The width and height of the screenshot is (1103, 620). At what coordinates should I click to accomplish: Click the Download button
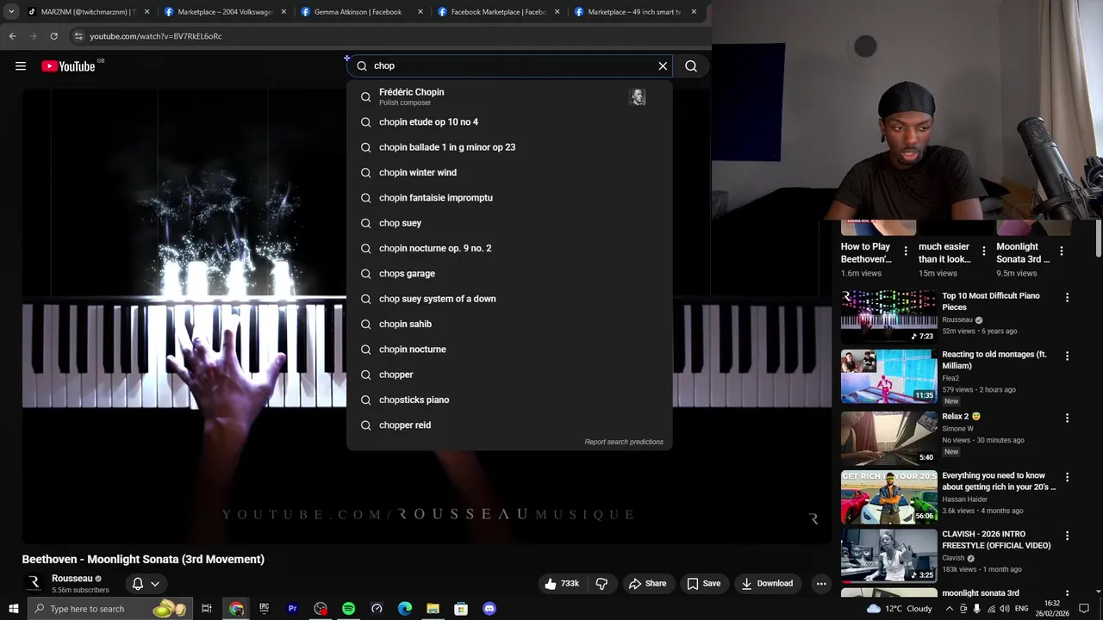(x=767, y=584)
